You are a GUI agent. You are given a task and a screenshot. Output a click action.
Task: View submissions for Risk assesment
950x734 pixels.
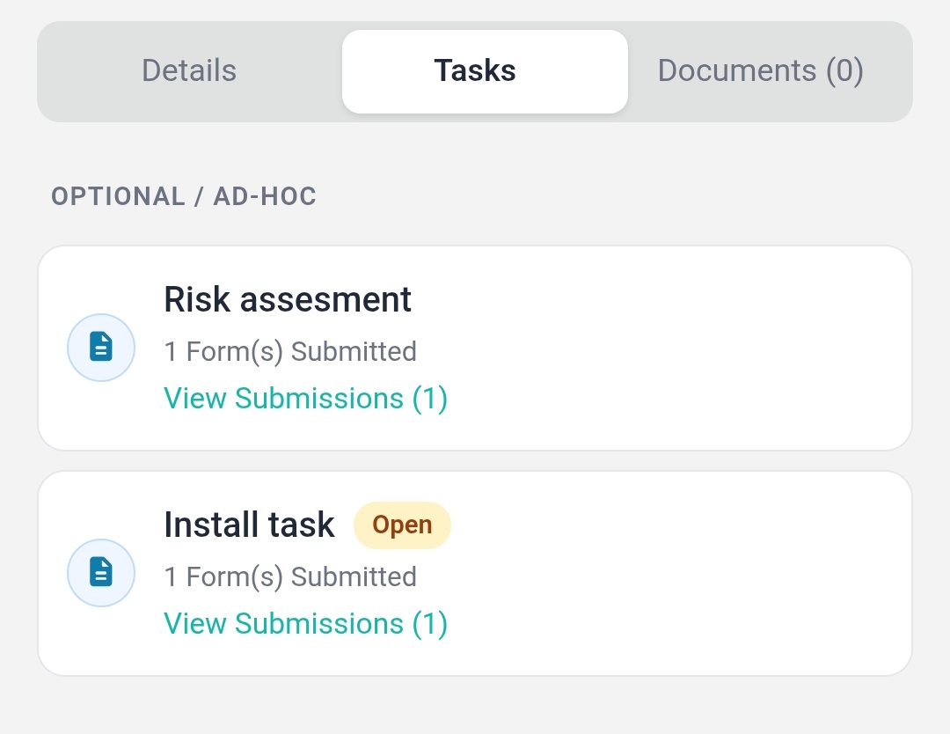click(x=305, y=398)
